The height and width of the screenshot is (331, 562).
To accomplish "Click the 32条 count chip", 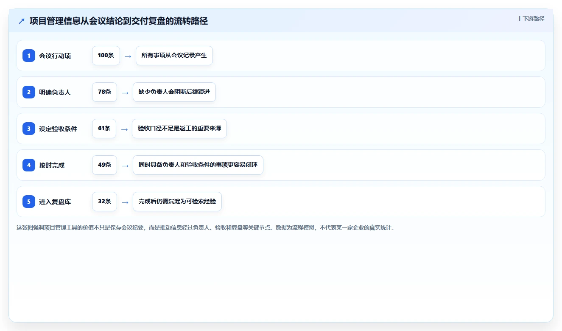I will click(104, 202).
